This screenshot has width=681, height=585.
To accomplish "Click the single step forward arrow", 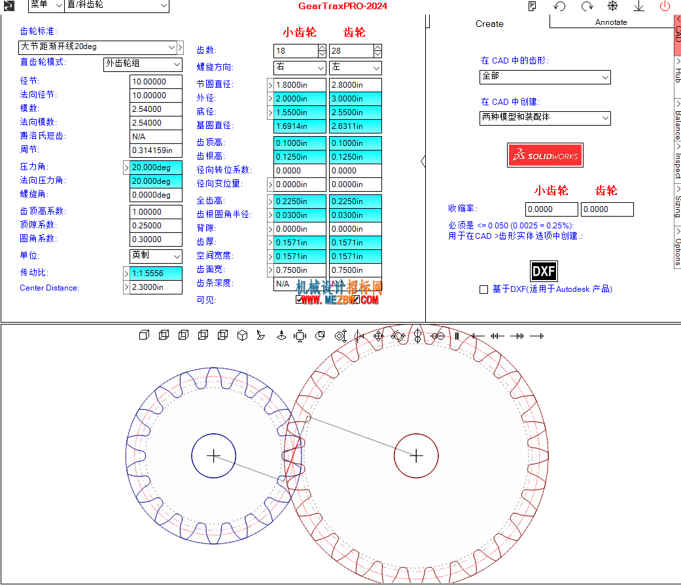I will [x=537, y=336].
